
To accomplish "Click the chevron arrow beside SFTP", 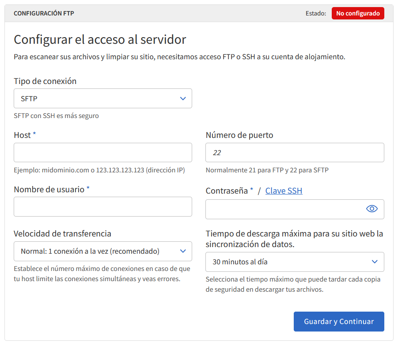I will [x=183, y=99].
